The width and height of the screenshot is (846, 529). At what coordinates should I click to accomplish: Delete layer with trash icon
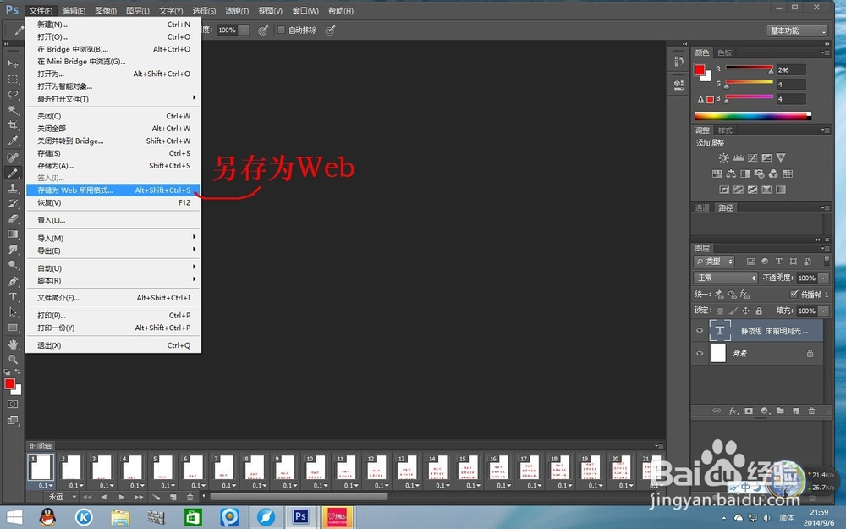click(x=811, y=411)
